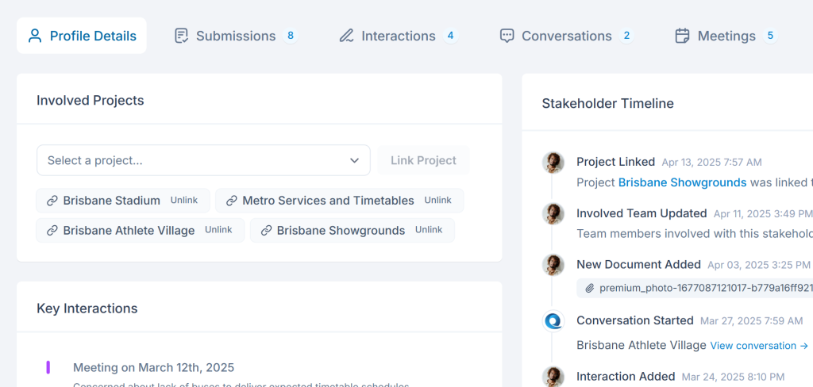Click the Meetings calendar icon
Screen dimensions: 813x387
click(x=682, y=36)
